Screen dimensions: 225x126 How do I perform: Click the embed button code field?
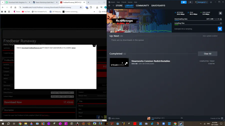62,93
